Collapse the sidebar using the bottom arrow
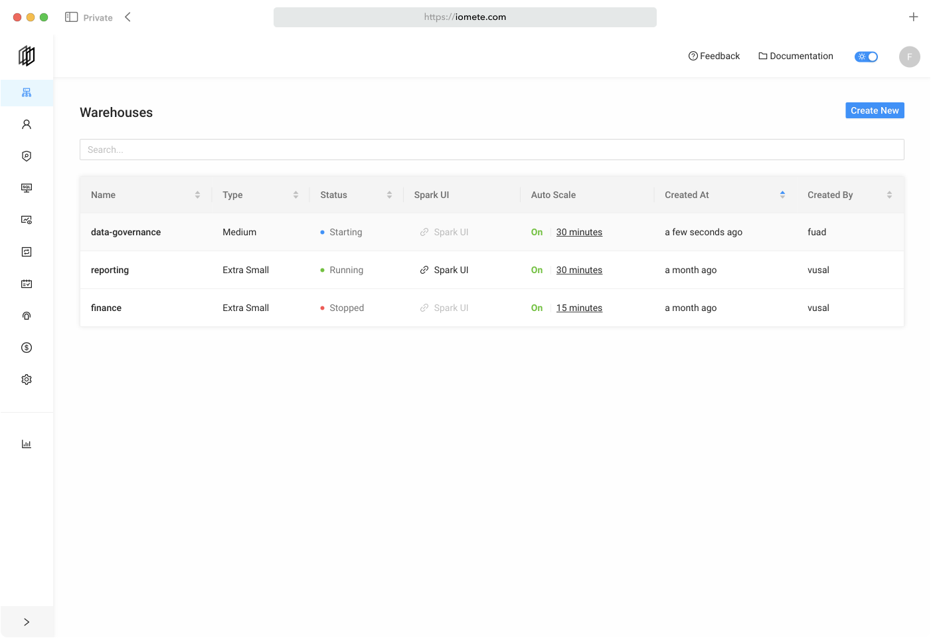Screen dimensions: 931x638 (27, 621)
